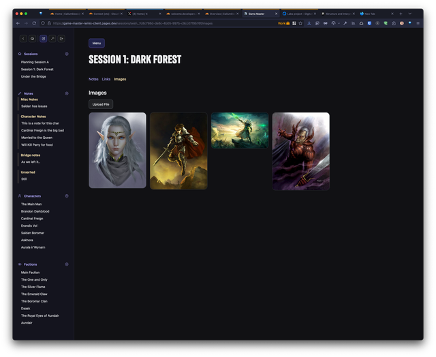Screen dimensions: 436x357
Task: Click the Upload File button
Action: (101, 104)
